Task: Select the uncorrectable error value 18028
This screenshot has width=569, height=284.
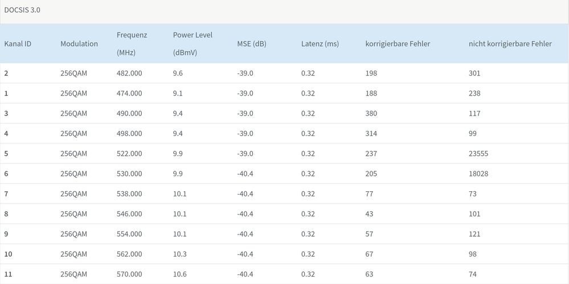Action: coord(478,174)
